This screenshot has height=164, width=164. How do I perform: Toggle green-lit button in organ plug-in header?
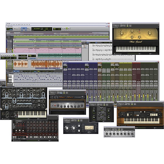click(x=132, y=104)
